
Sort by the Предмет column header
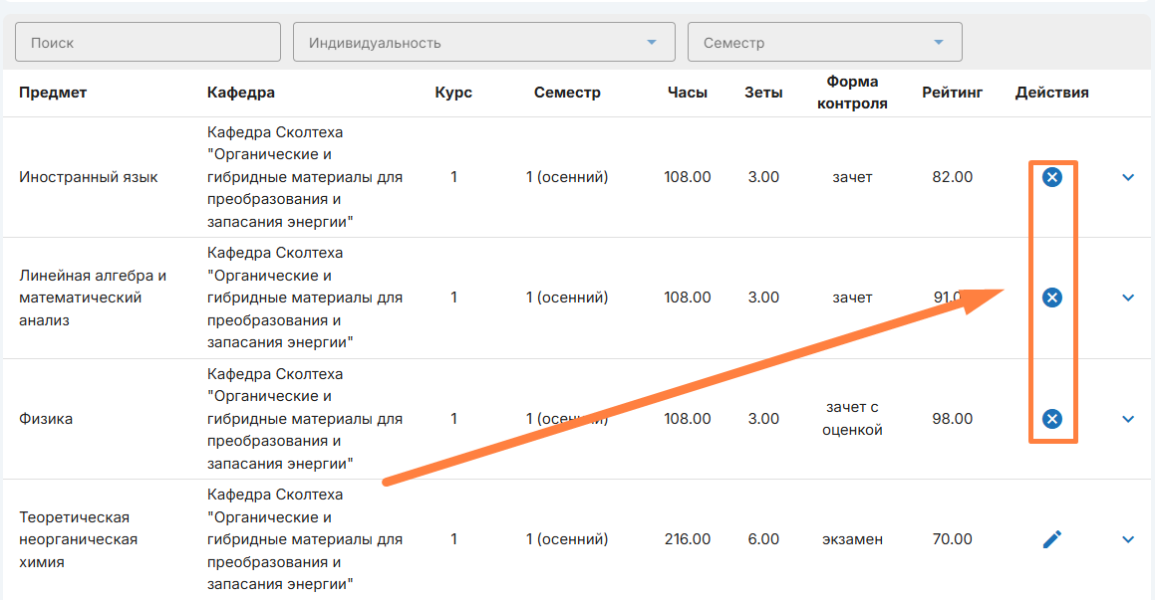[x=53, y=93]
